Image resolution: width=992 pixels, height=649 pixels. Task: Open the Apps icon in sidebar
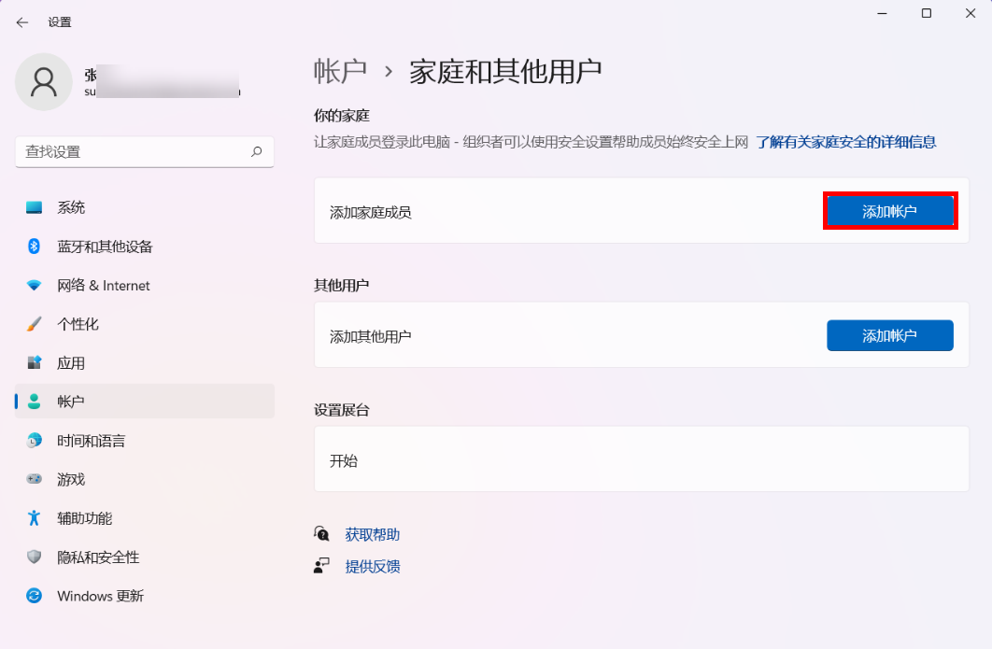(x=35, y=363)
